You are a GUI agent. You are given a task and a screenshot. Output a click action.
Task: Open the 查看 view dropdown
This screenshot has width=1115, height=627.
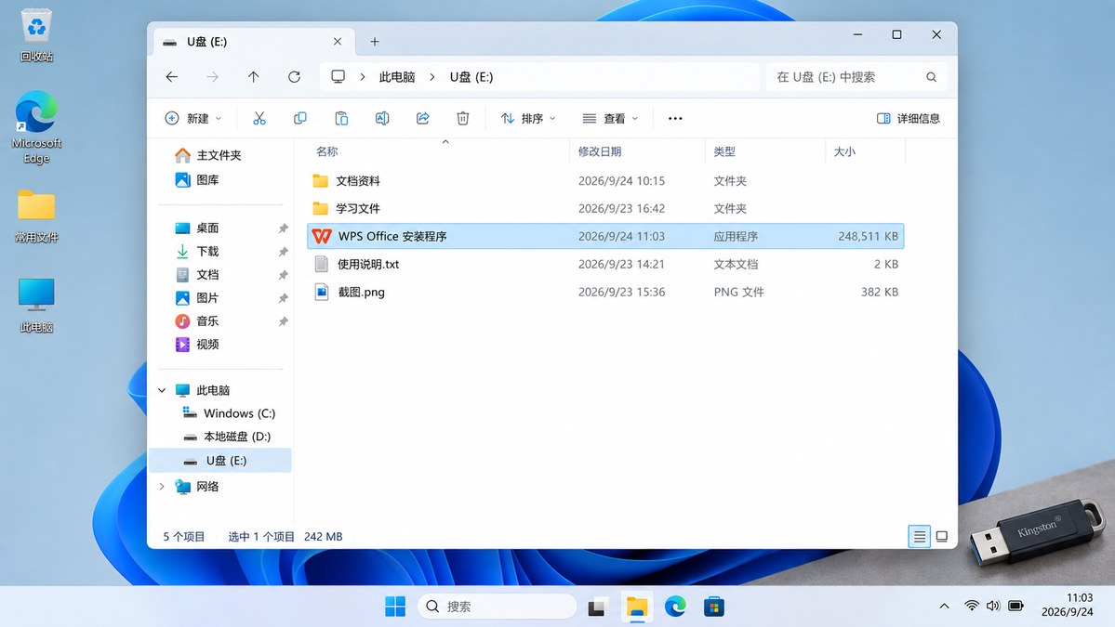(610, 119)
